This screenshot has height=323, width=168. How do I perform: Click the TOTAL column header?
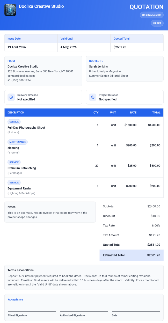coord(156,113)
